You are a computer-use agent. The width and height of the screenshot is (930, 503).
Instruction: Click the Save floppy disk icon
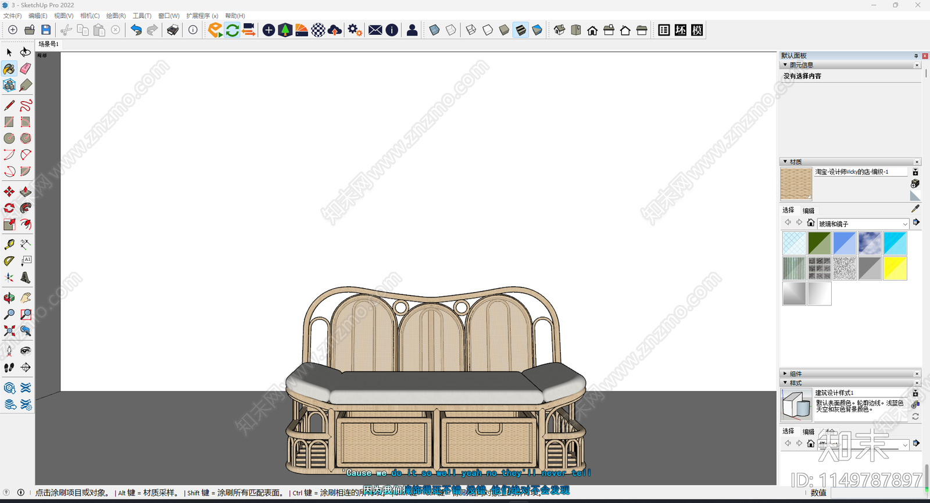pyautogui.click(x=46, y=30)
